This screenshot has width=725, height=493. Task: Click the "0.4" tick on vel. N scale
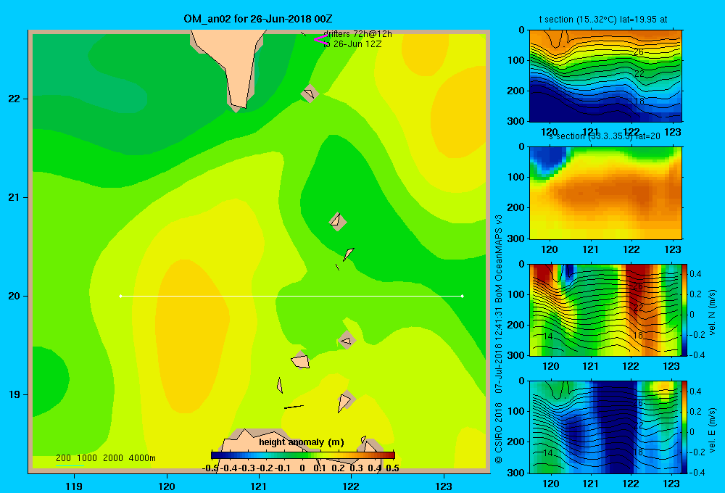click(x=695, y=274)
